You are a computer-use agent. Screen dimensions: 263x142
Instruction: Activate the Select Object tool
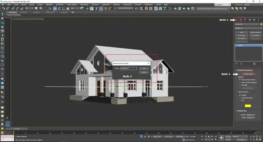point(36,8)
